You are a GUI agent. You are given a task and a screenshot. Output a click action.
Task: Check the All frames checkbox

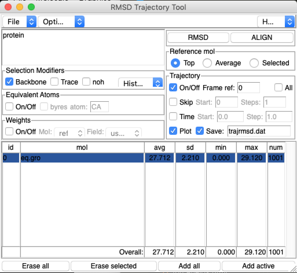[x=278, y=88]
